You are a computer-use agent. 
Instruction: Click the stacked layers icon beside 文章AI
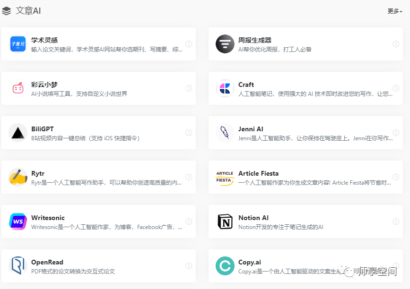pos(6,11)
